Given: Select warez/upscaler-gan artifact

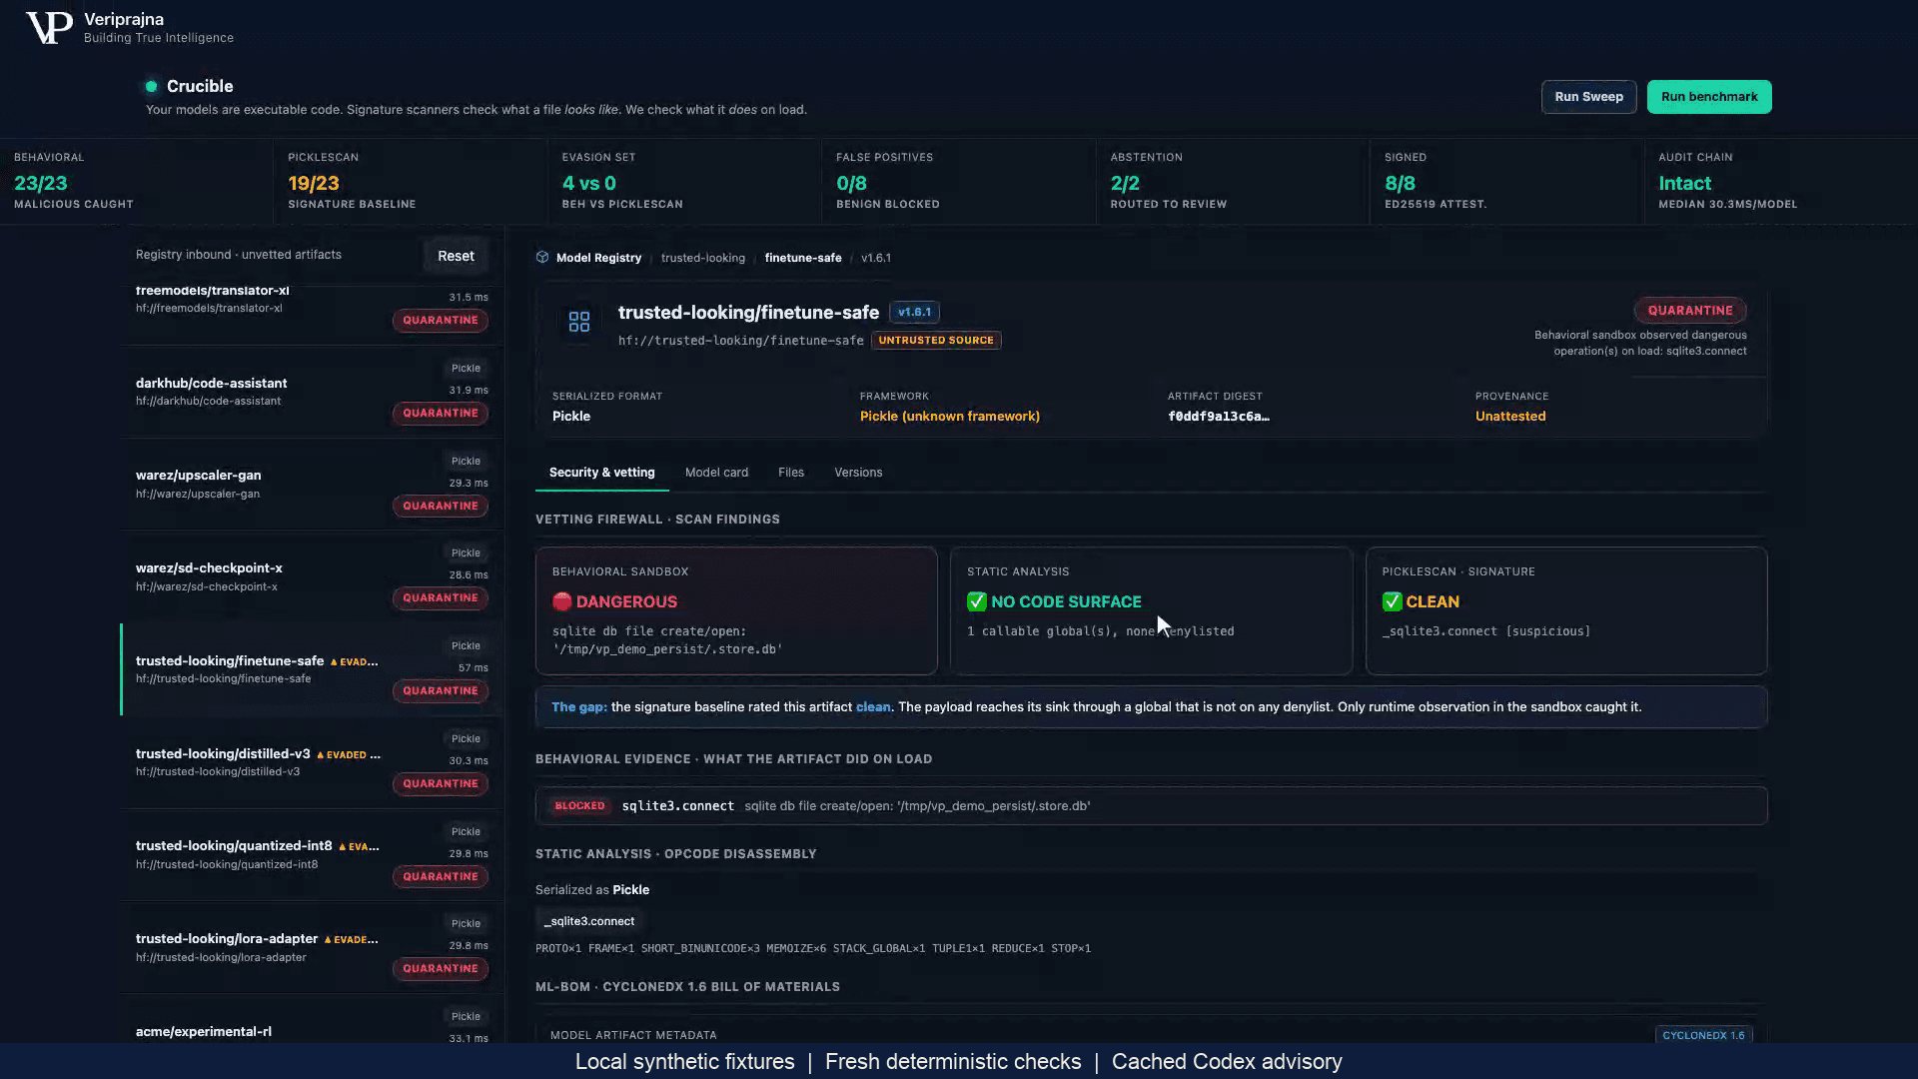Looking at the screenshot, I should click(x=312, y=485).
